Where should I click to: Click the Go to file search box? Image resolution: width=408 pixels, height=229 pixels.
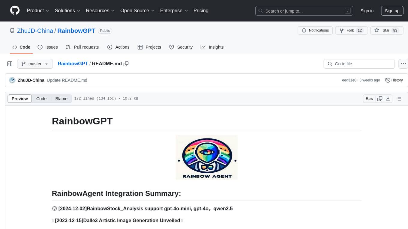pyautogui.click(x=359, y=64)
